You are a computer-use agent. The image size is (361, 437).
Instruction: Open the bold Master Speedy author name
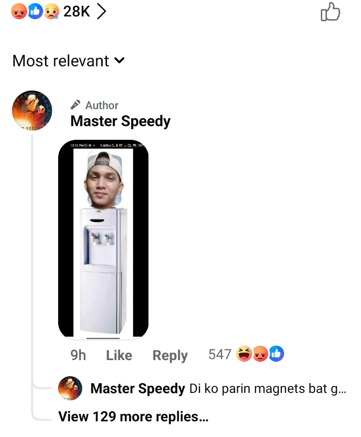pos(120,121)
